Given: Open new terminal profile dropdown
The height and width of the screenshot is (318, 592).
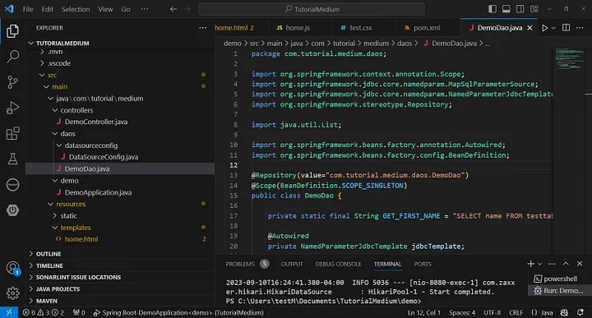Looking at the screenshot, I should click(x=540, y=264).
